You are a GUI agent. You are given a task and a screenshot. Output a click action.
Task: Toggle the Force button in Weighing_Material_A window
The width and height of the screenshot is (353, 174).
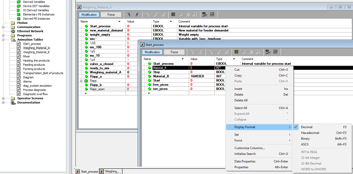[x=111, y=15]
